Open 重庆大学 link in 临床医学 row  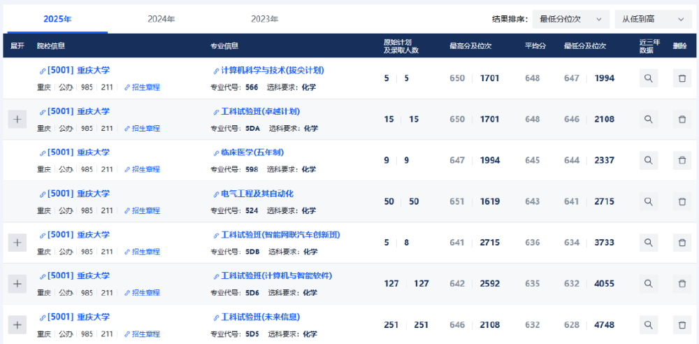tap(75, 152)
